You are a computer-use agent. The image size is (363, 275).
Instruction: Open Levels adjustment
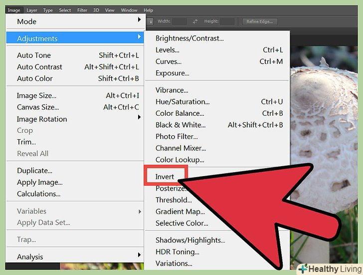217,50
